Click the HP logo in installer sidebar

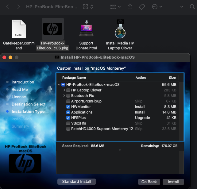(x=25, y=163)
